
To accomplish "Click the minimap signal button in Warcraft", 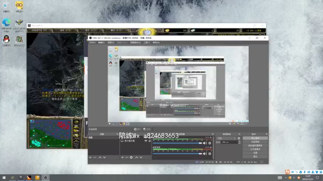I will (x=76, y=122).
